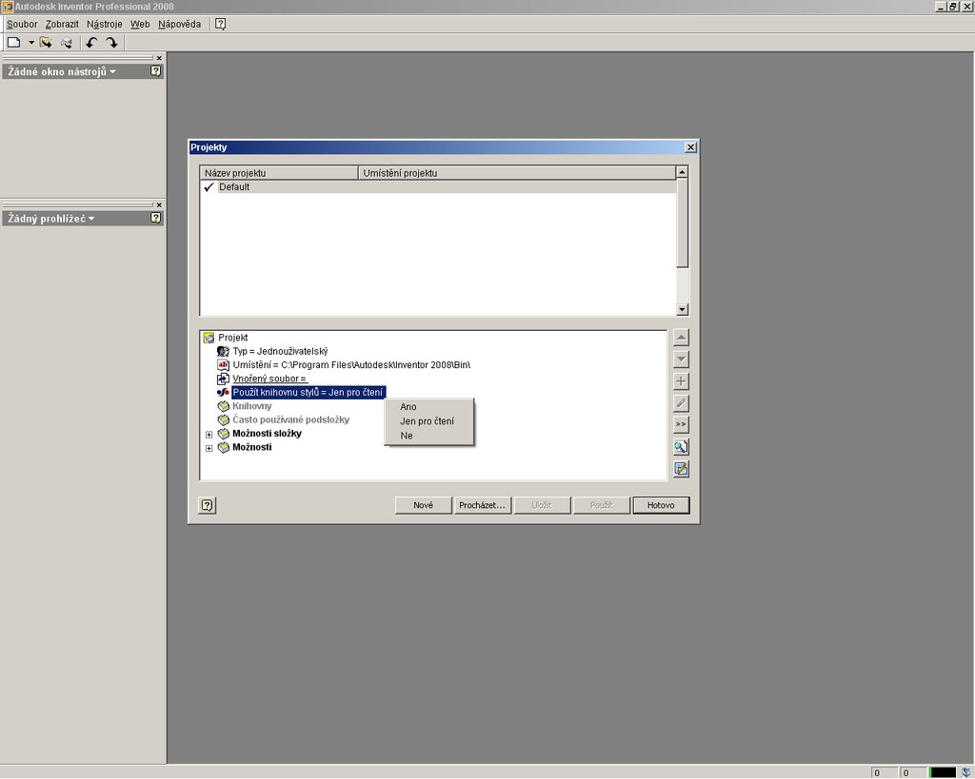Select Ne in the context menu
Screen dimensions: 975x779
(407, 436)
